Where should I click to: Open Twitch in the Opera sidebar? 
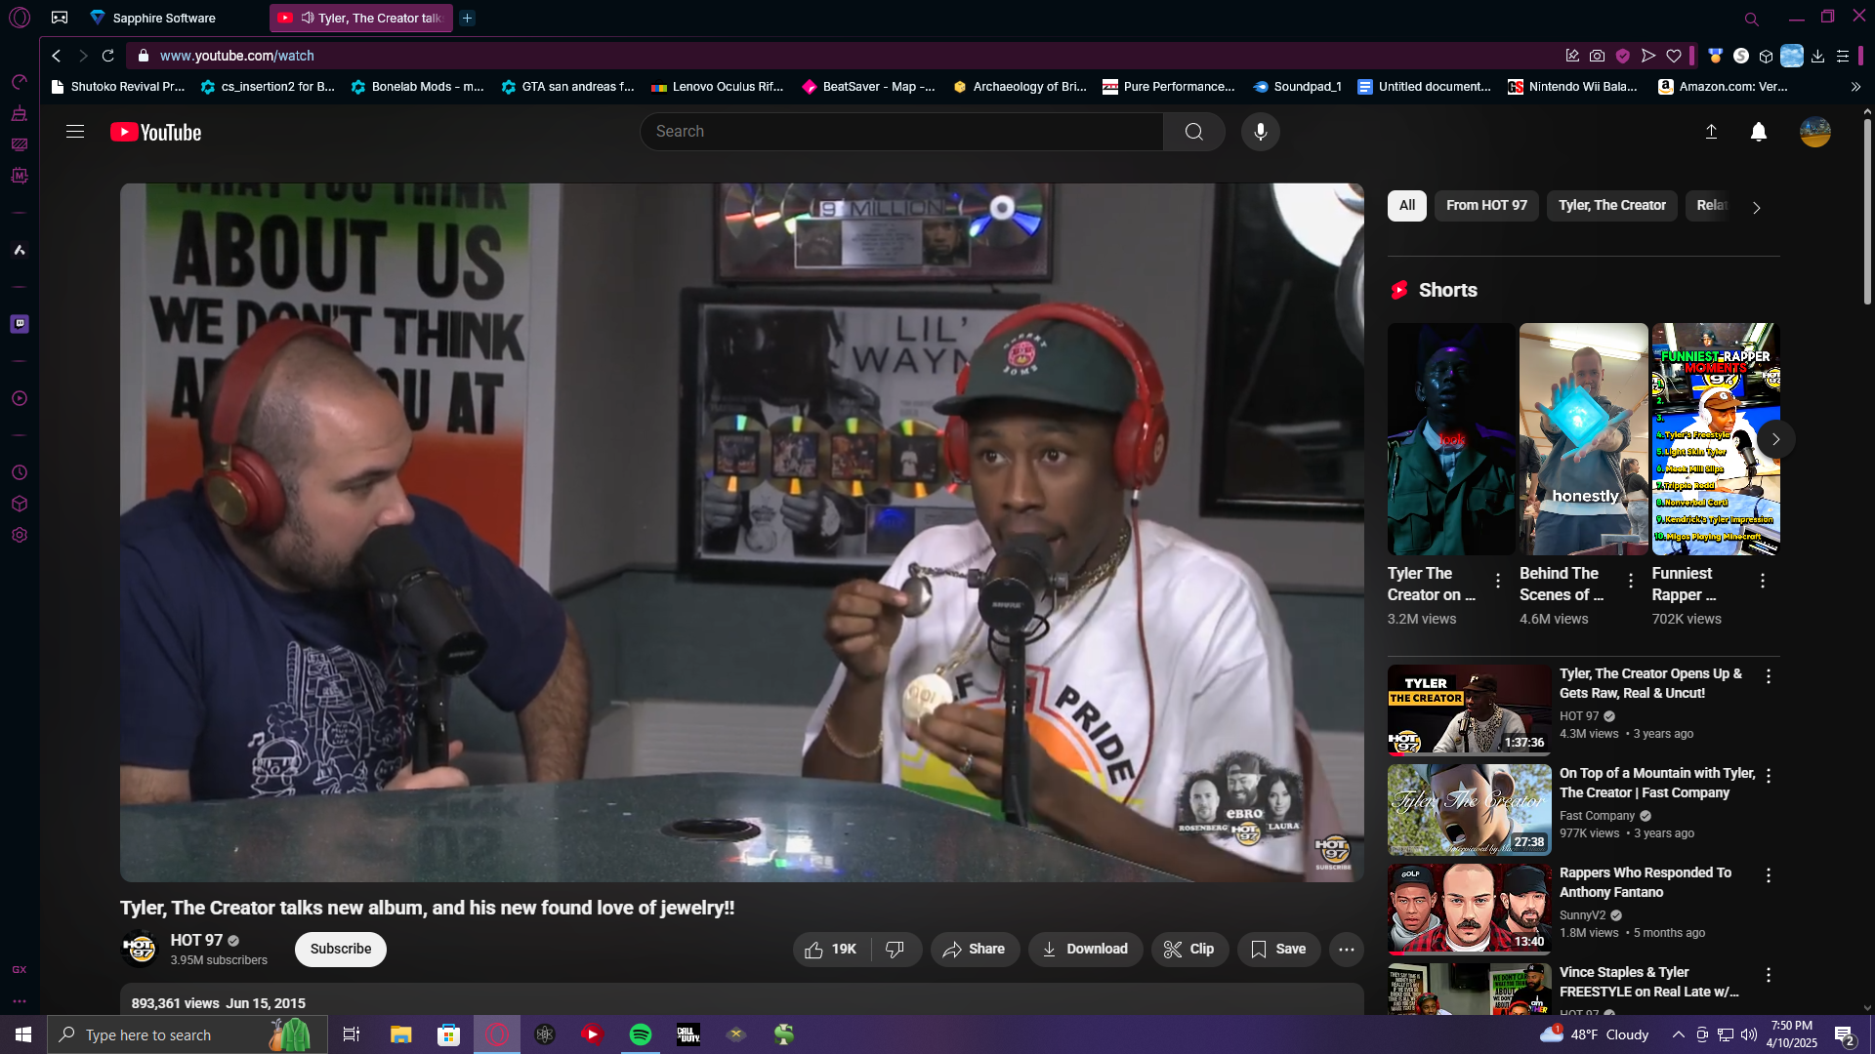point(20,324)
